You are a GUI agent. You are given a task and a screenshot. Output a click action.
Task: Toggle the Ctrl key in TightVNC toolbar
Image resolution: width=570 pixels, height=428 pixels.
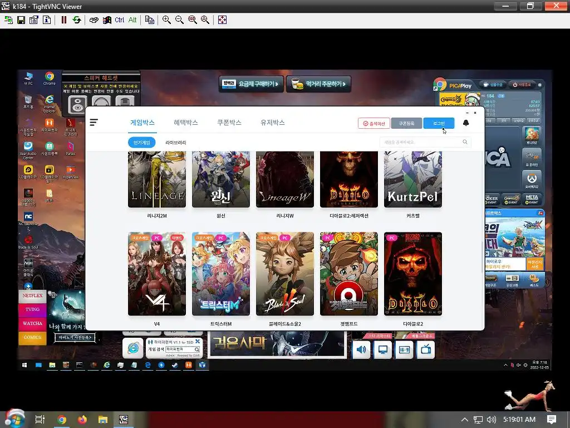[x=119, y=20]
